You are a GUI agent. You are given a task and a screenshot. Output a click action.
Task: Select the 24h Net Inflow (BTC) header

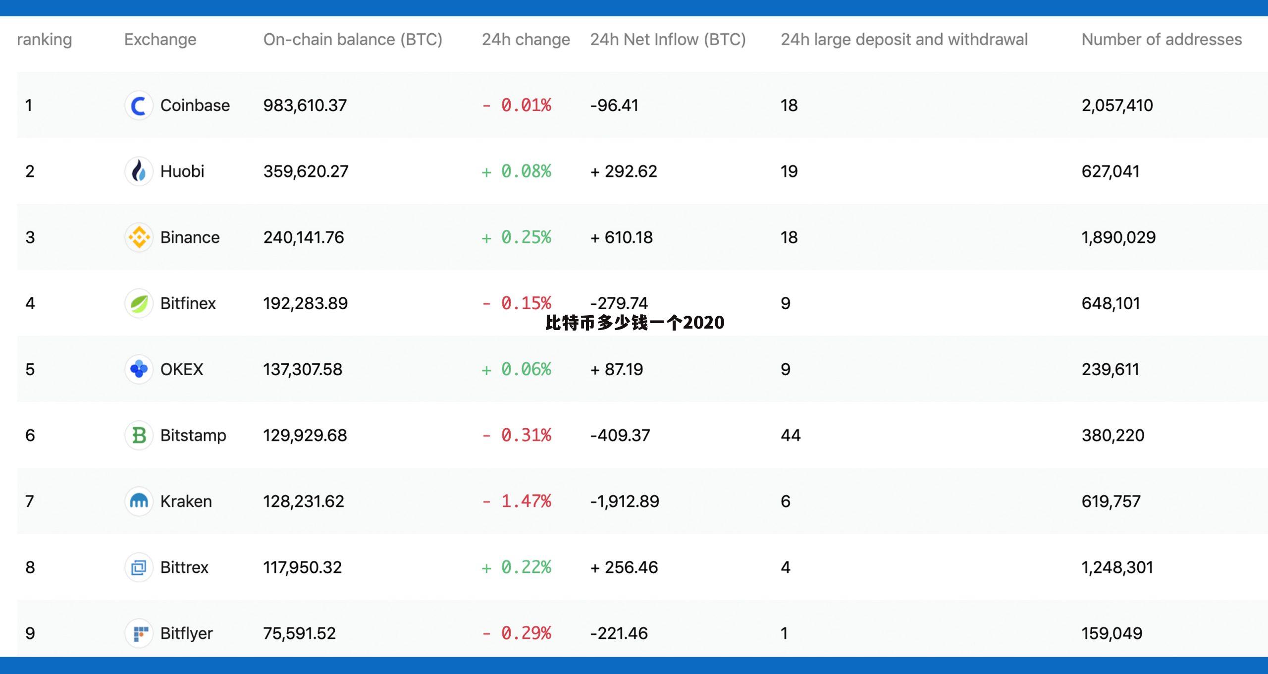click(668, 40)
